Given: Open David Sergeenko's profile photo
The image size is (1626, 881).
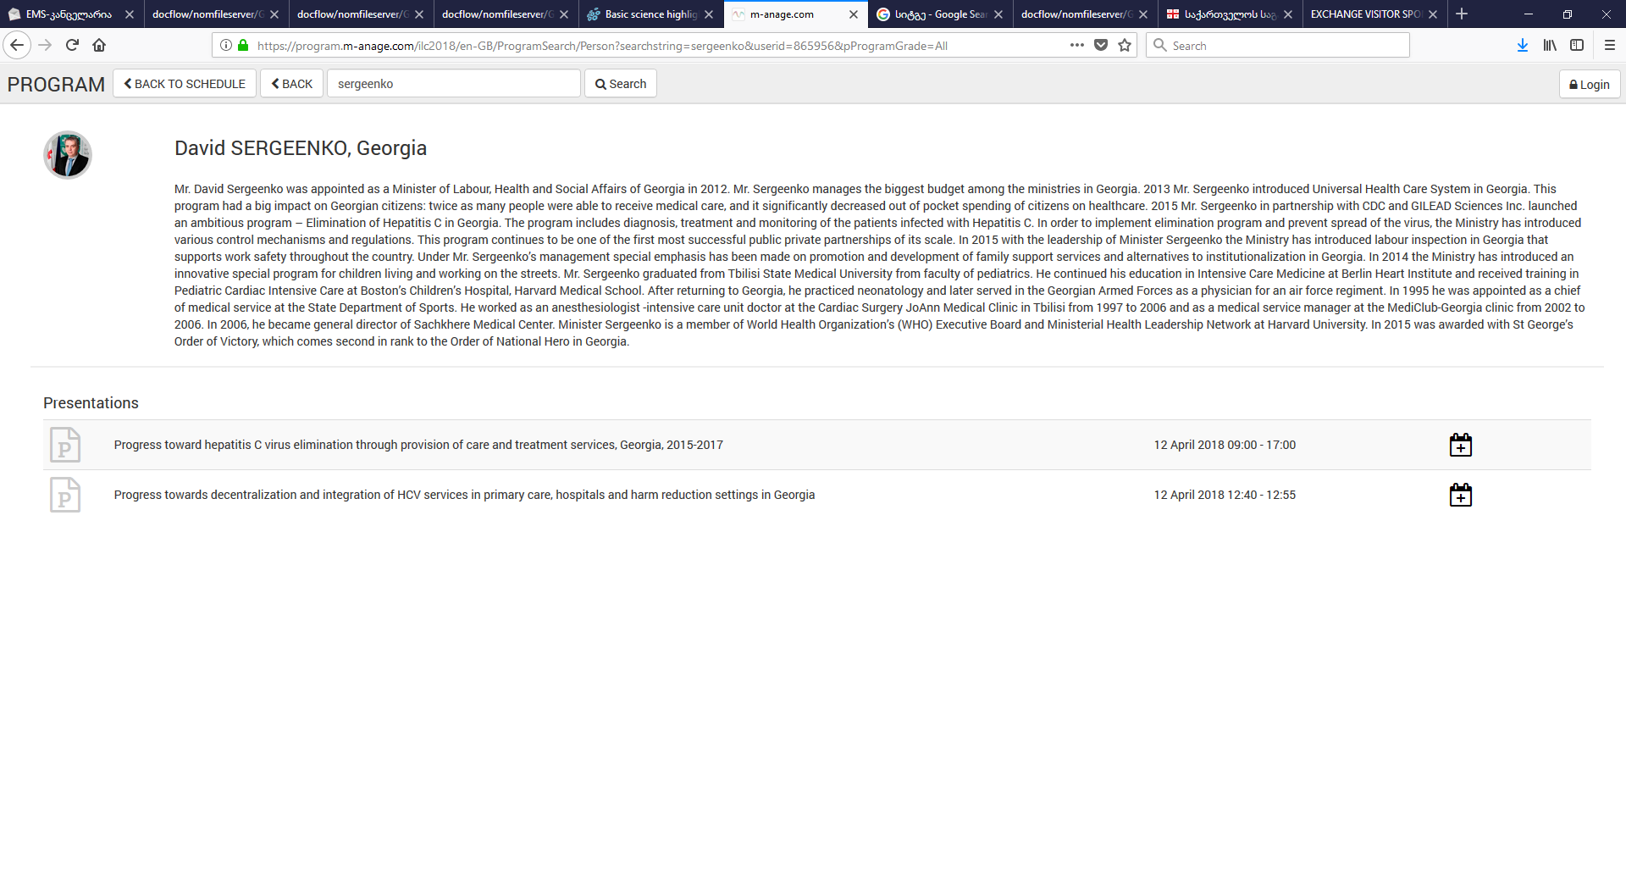Looking at the screenshot, I should [68, 155].
